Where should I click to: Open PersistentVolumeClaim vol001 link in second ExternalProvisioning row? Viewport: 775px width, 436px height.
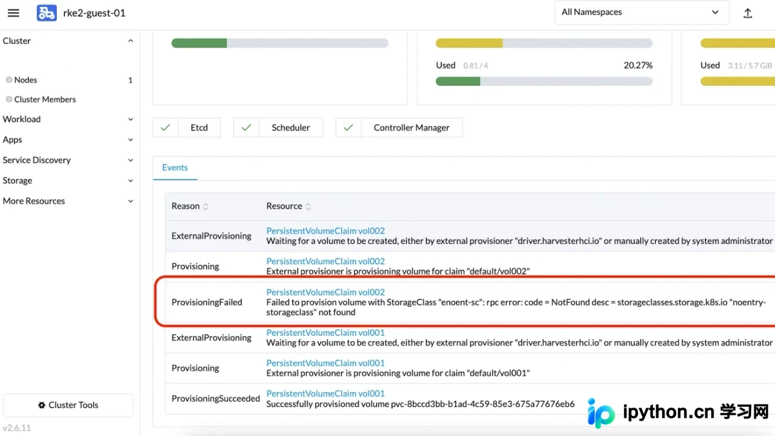(325, 333)
